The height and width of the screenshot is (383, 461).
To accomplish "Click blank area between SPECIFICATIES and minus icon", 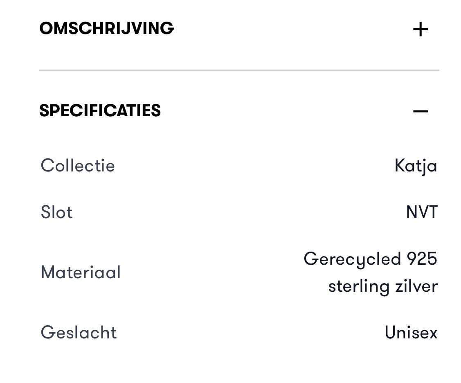I will 286,111.
